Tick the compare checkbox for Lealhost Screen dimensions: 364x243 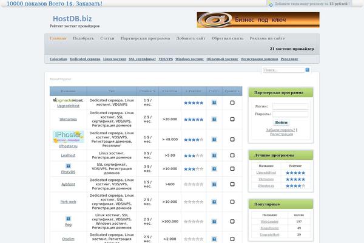(x=232, y=155)
